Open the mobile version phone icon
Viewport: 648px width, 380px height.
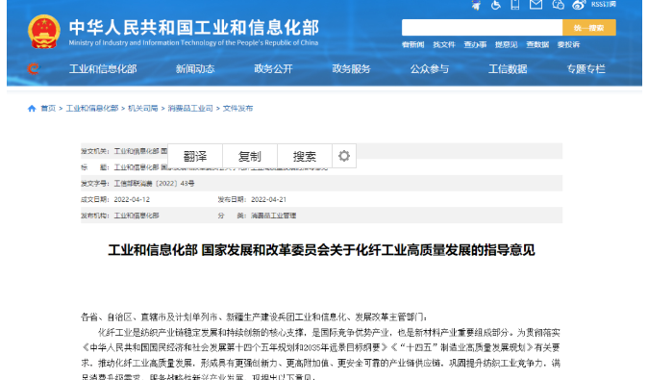click(515, 5)
